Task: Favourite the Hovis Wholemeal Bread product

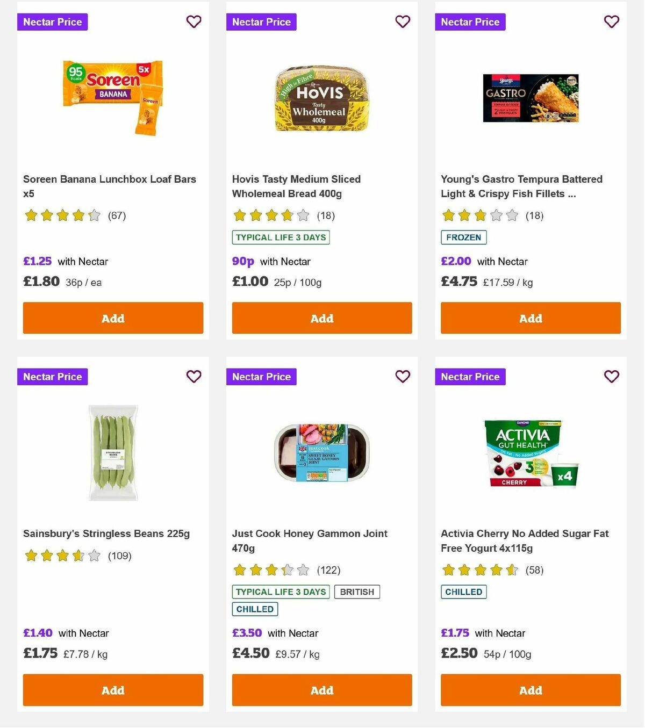Action: 402,21
